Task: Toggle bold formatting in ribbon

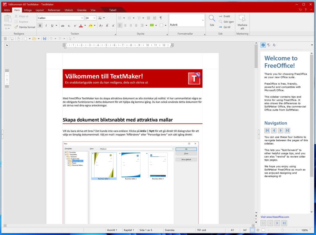Action: [x=40, y=26]
